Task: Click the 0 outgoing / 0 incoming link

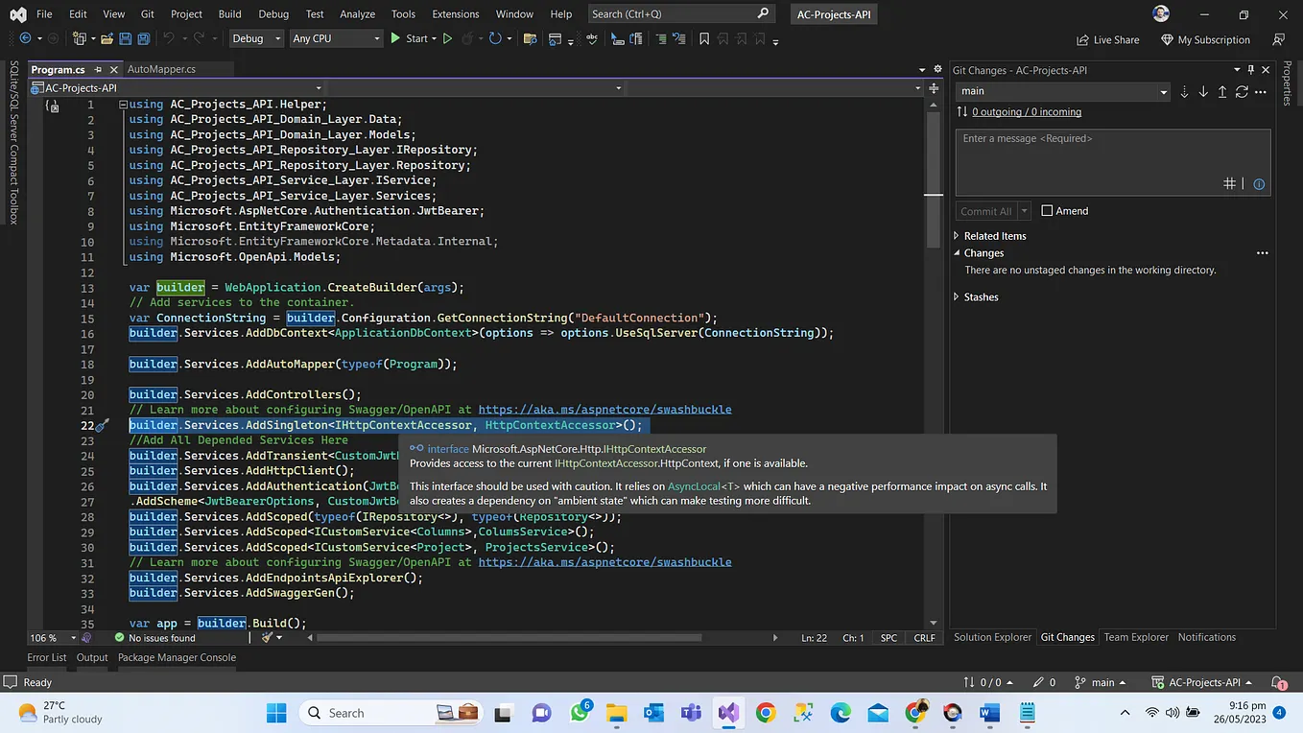Action: coord(1026,112)
